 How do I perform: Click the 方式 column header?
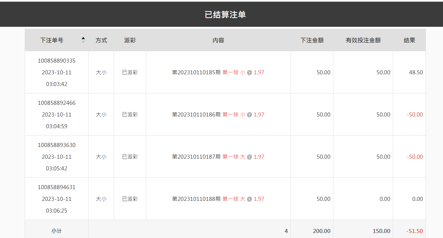(101, 40)
